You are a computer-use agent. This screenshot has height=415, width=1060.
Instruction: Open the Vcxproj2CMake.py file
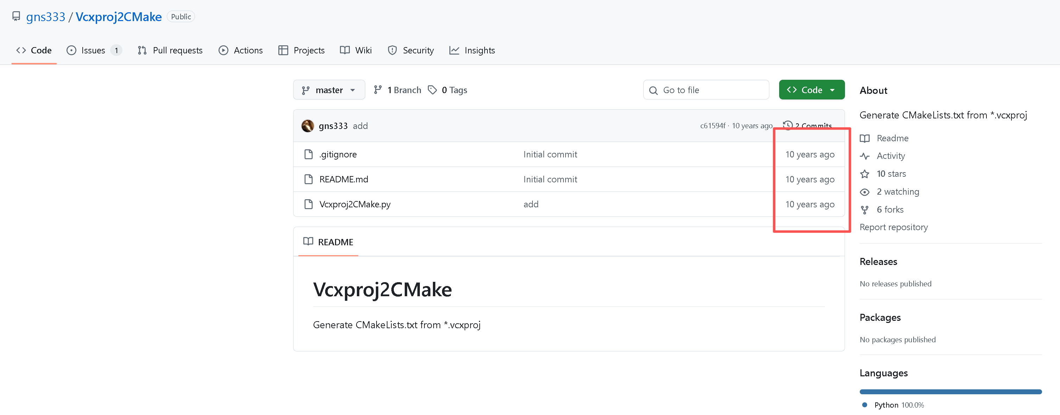pos(355,204)
